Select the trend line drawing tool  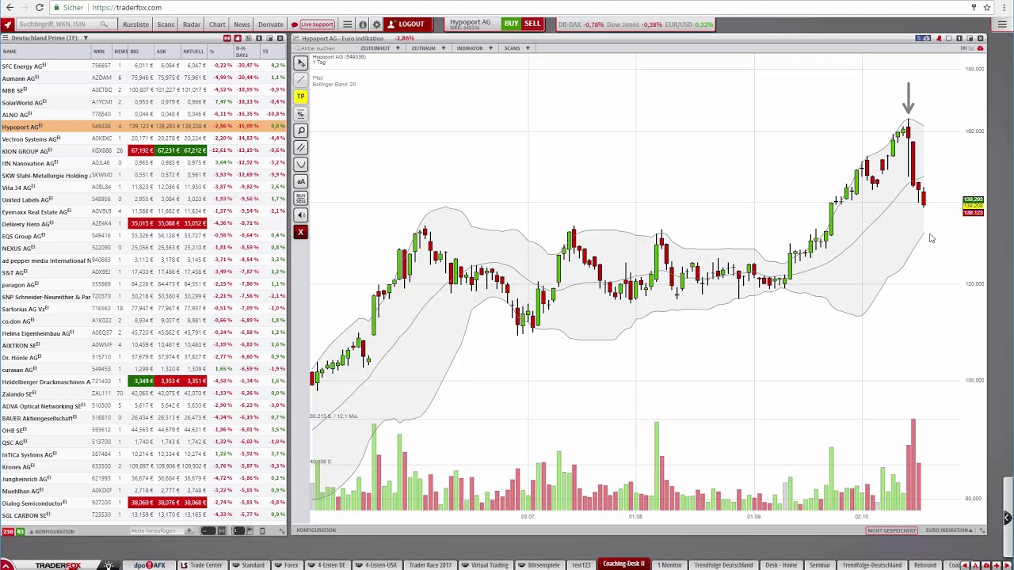point(300,79)
